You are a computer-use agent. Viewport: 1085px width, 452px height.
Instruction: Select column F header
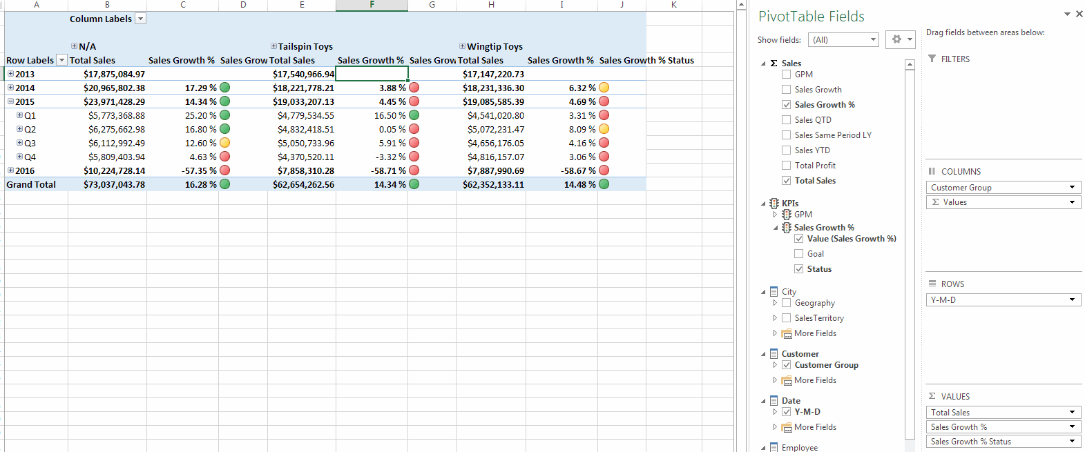[372, 5]
